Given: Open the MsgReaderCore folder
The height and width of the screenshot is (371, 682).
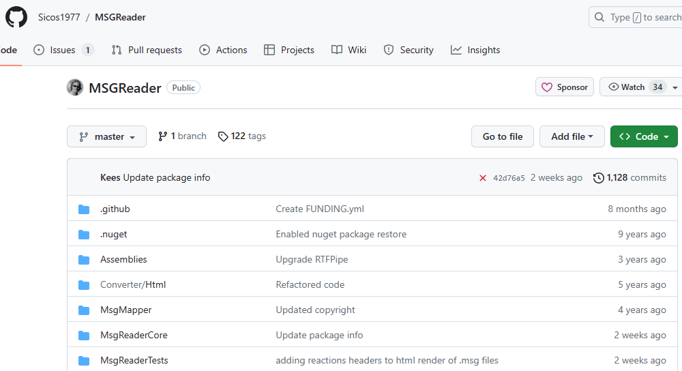Looking at the screenshot, I should pos(134,335).
